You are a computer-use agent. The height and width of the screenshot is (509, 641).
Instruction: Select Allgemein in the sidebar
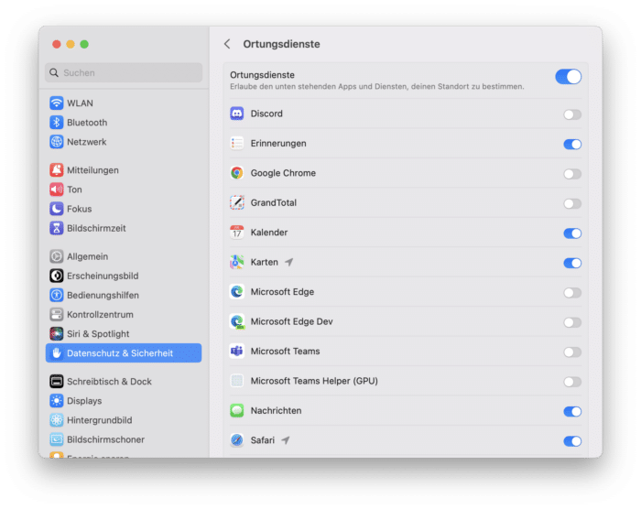(124, 256)
